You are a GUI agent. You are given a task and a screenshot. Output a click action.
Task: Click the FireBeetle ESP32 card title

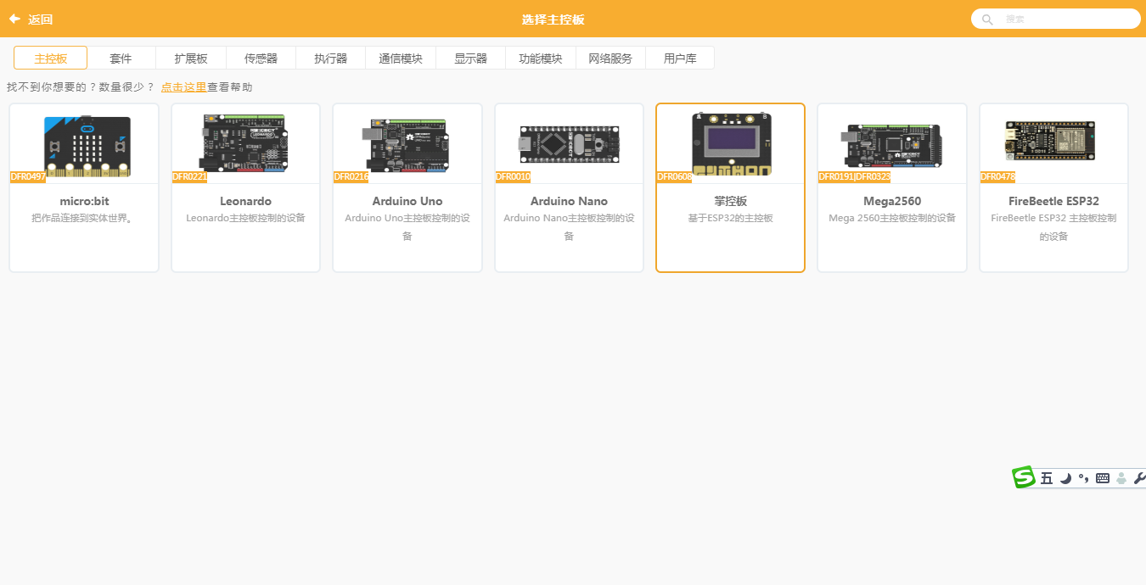tap(1053, 201)
